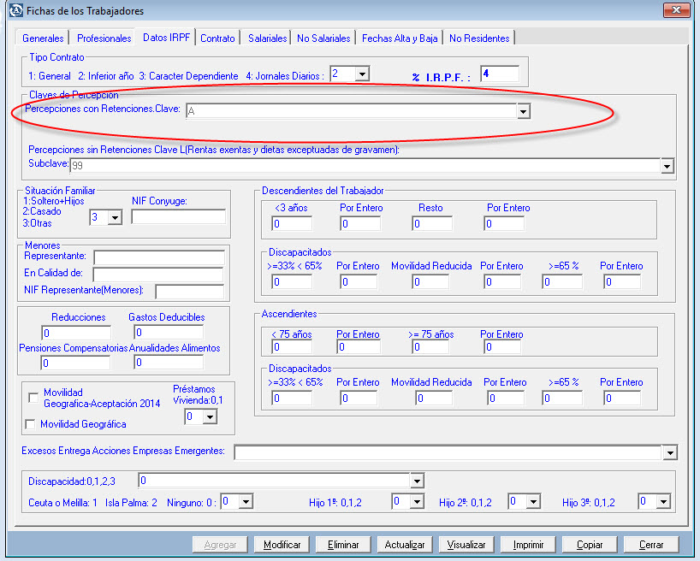The height and width of the screenshot is (561, 700).
Task: Switch to the Generales tab
Action: coord(43,38)
